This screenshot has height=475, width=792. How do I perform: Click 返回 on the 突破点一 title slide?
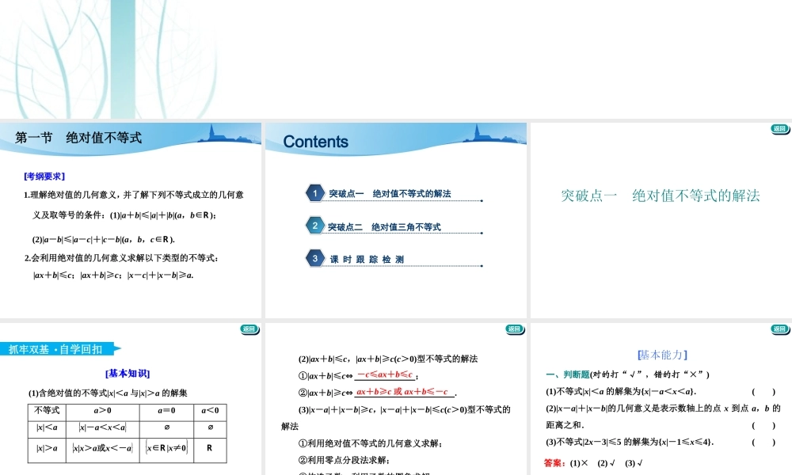coord(779,128)
